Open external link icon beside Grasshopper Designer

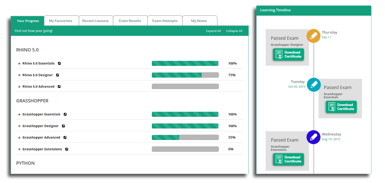click(63, 126)
